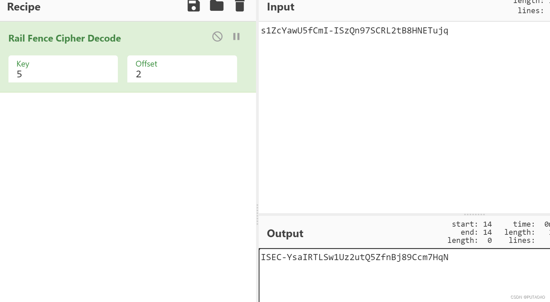Set breakpoint with pause icon on operation

tap(236, 36)
